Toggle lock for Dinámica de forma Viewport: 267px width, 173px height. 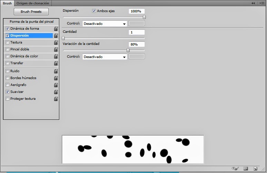[56, 29]
